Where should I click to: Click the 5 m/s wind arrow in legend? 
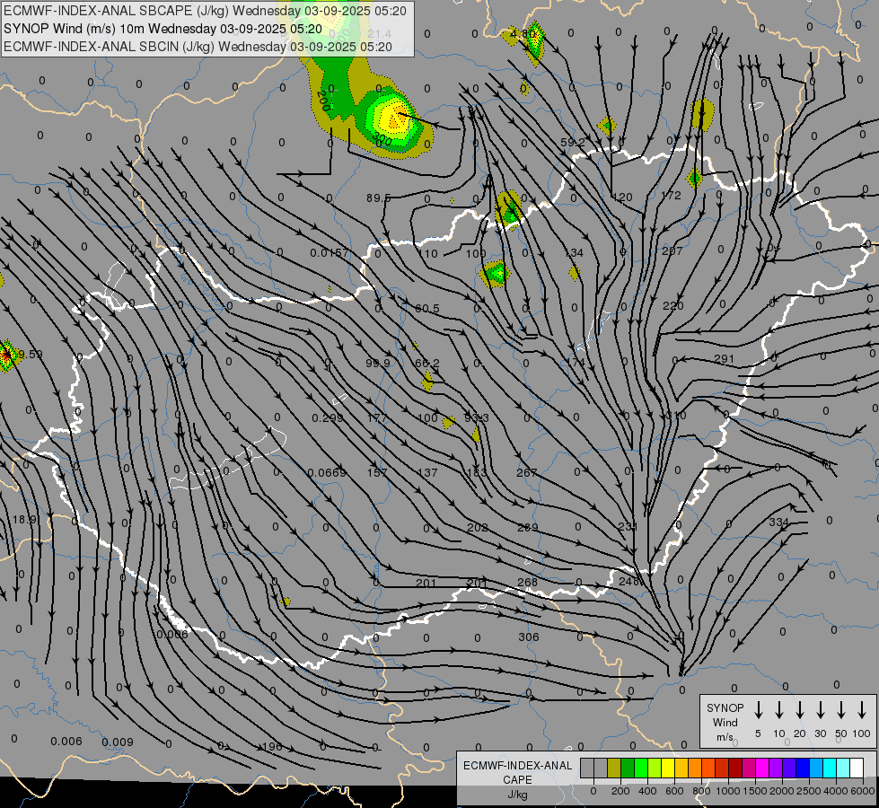coord(758,710)
